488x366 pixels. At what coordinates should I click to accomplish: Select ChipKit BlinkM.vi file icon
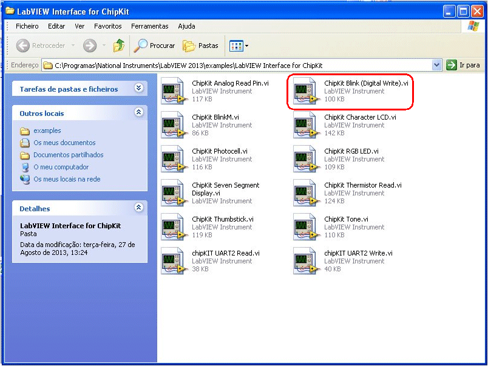point(174,126)
